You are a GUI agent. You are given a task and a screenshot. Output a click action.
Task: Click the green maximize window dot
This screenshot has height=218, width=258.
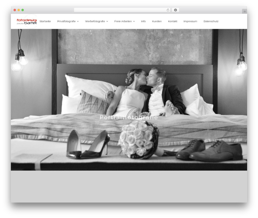pos(23,10)
